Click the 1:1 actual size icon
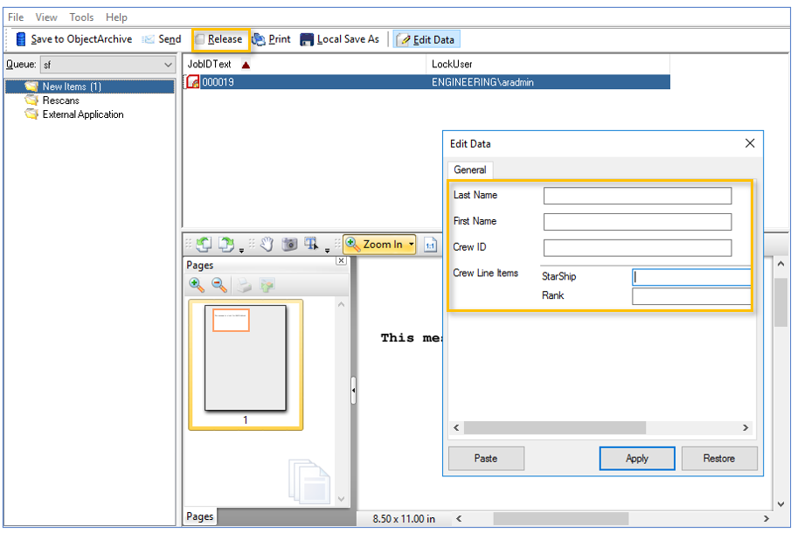797x533 pixels. (x=430, y=245)
